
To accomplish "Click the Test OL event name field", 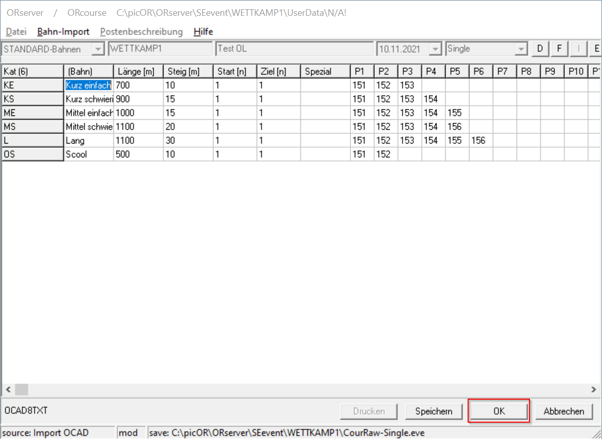I will pos(294,49).
